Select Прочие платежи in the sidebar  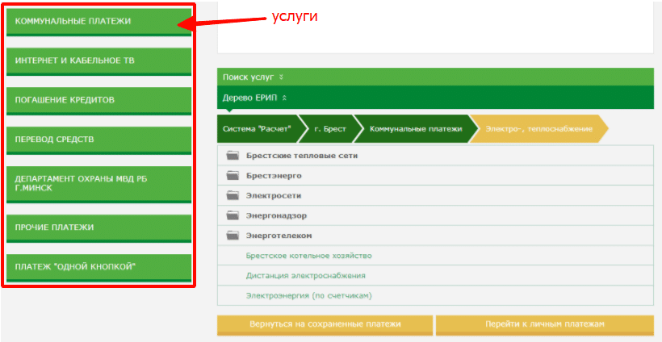[x=98, y=228]
